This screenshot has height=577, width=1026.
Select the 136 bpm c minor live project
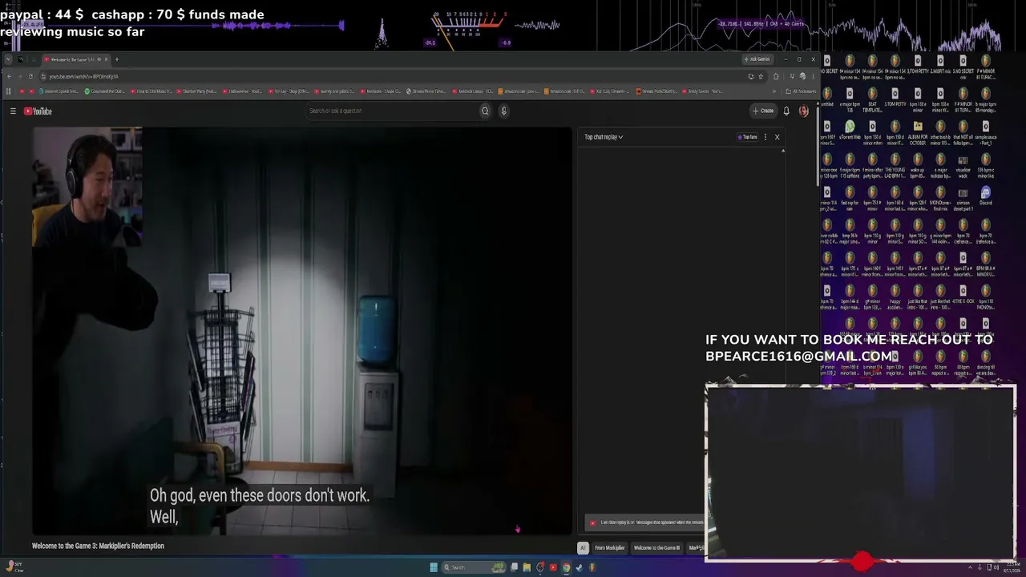coord(986,165)
